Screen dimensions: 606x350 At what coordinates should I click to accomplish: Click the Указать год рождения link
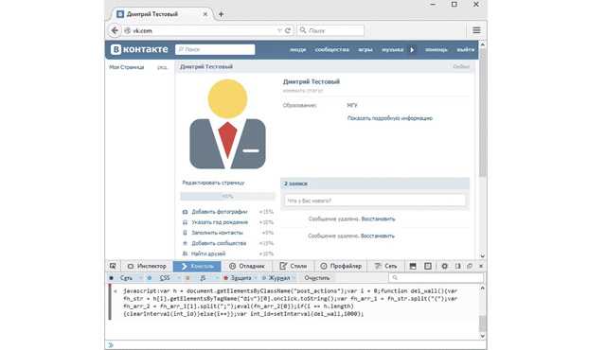pos(220,222)
